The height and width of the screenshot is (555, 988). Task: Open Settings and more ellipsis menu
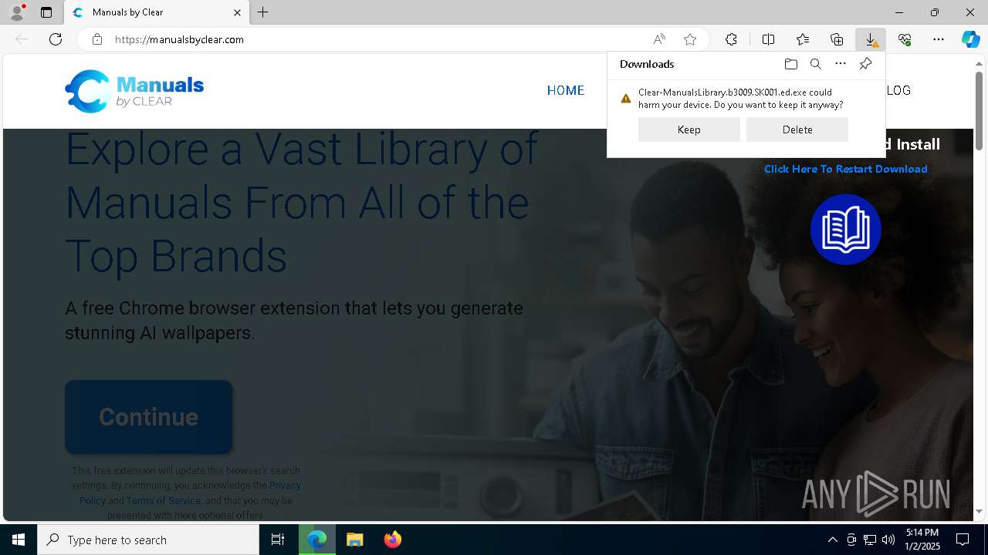939,39
